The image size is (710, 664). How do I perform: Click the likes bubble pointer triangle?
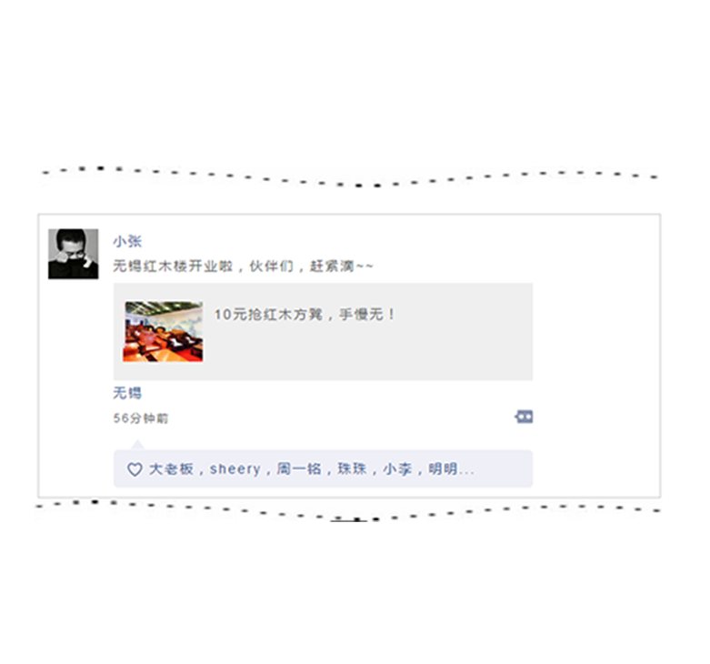(137, 445)
